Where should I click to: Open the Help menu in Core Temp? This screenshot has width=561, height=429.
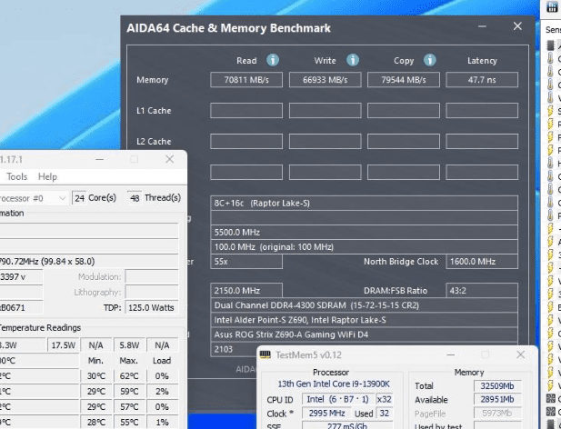tap(47, 176)
